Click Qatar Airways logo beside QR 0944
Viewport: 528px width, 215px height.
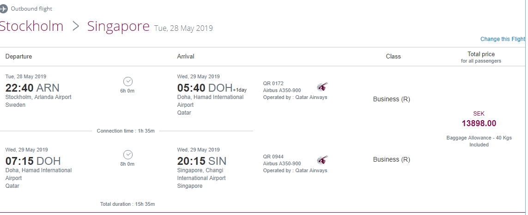[322, 160]
